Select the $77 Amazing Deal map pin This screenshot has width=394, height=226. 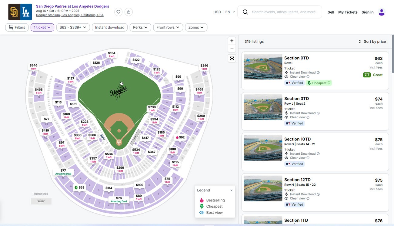(63, 172)
